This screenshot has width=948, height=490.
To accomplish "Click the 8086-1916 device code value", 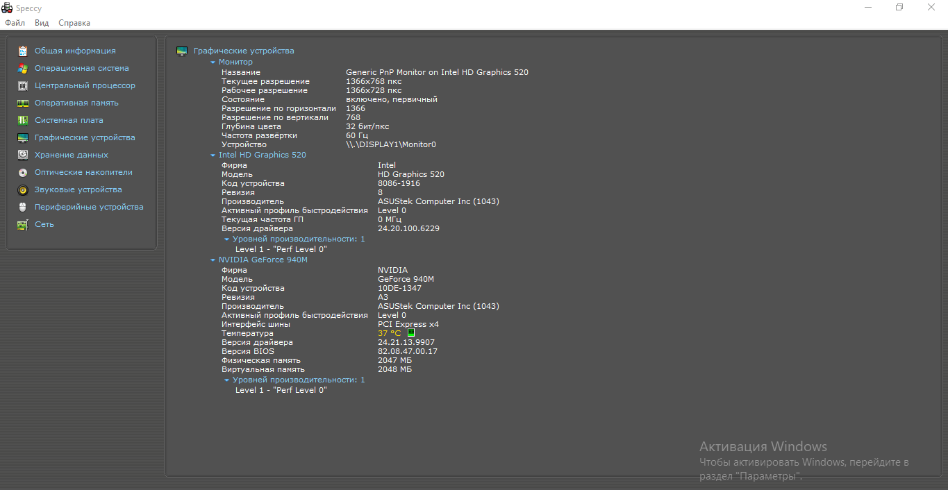I will click(399, 183).
